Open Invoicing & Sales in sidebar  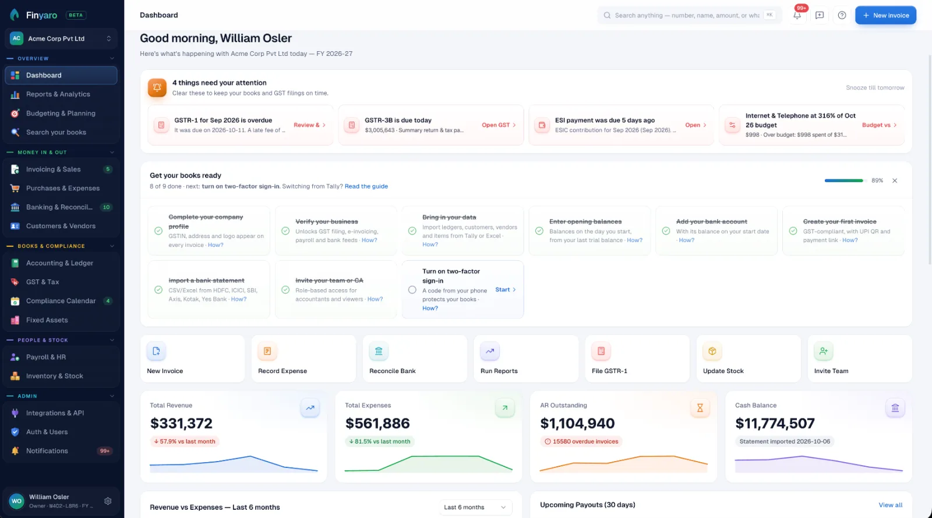[61, 169]
